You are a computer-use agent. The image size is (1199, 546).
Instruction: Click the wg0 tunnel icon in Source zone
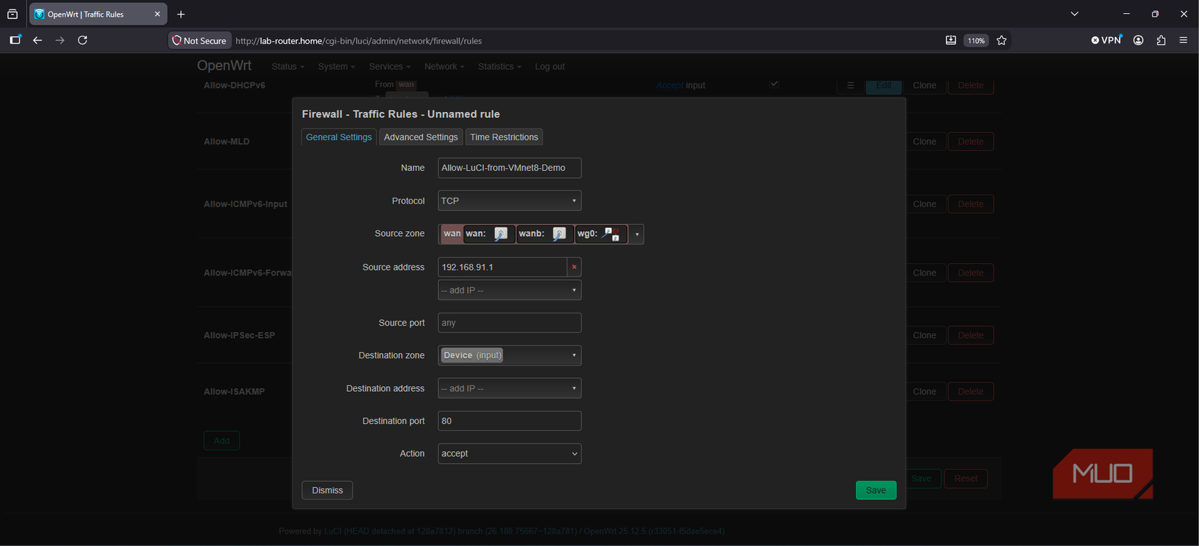point(612,234)
